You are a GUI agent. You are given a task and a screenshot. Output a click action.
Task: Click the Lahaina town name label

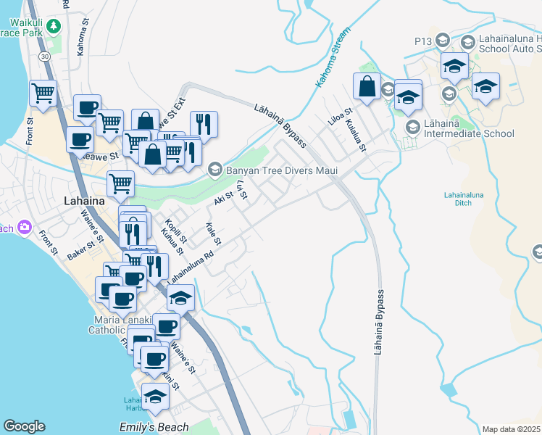84,201
